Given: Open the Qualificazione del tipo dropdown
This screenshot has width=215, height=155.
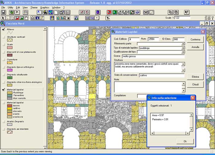Looking at the screenshot, I should 183,52.
